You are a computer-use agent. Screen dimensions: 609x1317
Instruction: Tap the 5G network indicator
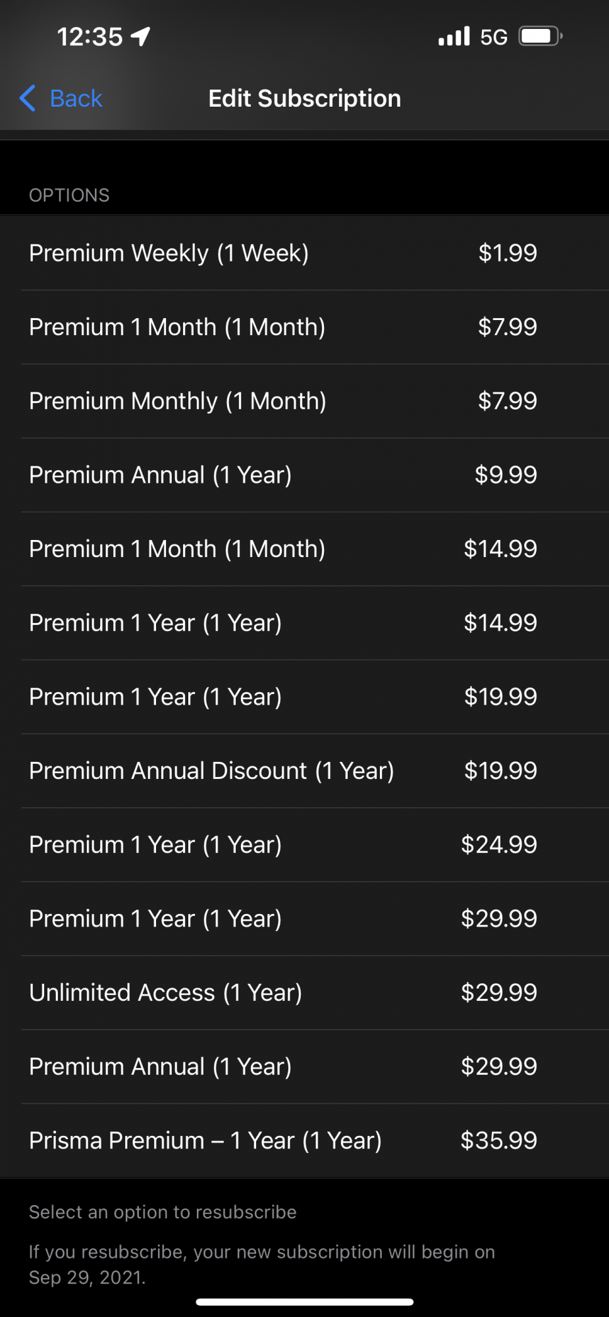(494, 37)
